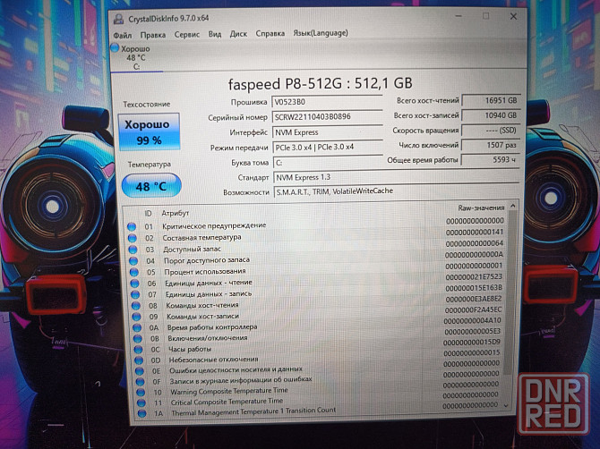Open the Вид menu
The image size is (600, 449).
(215, 34)
